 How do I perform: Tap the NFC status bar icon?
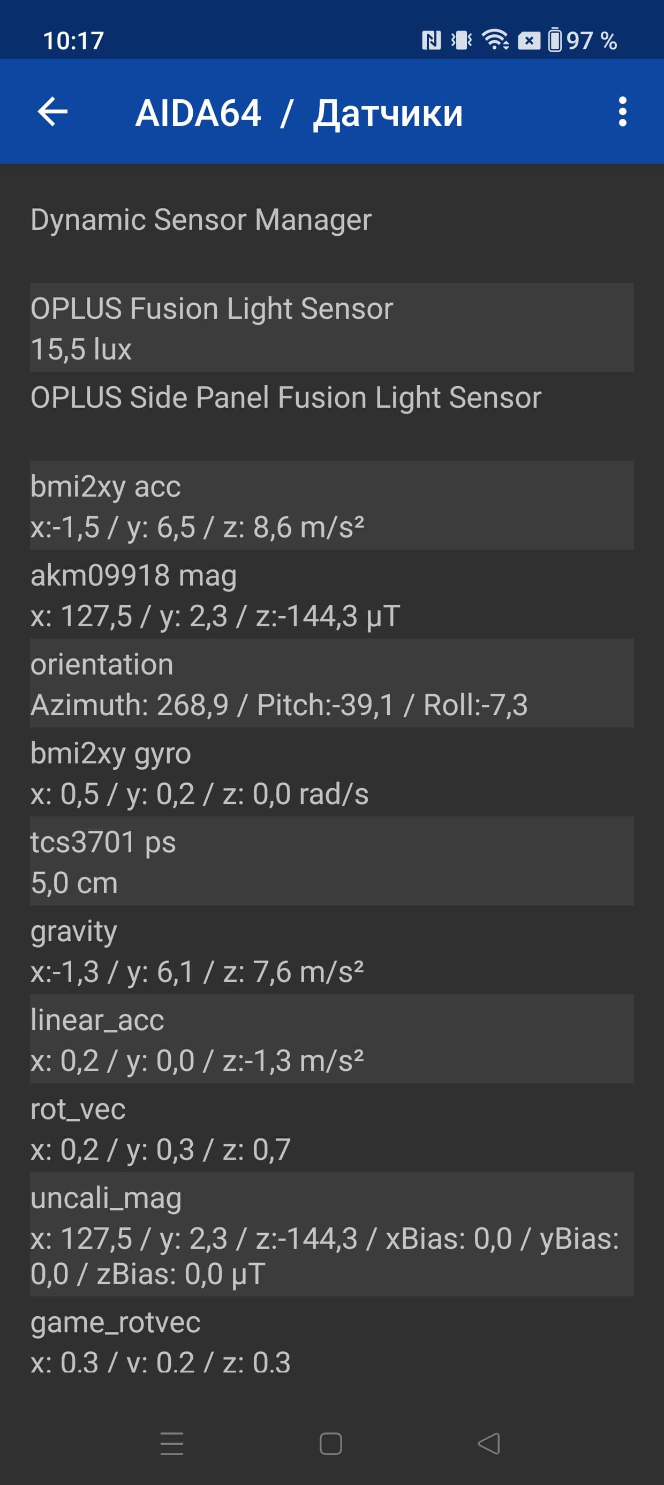point(431,40)
